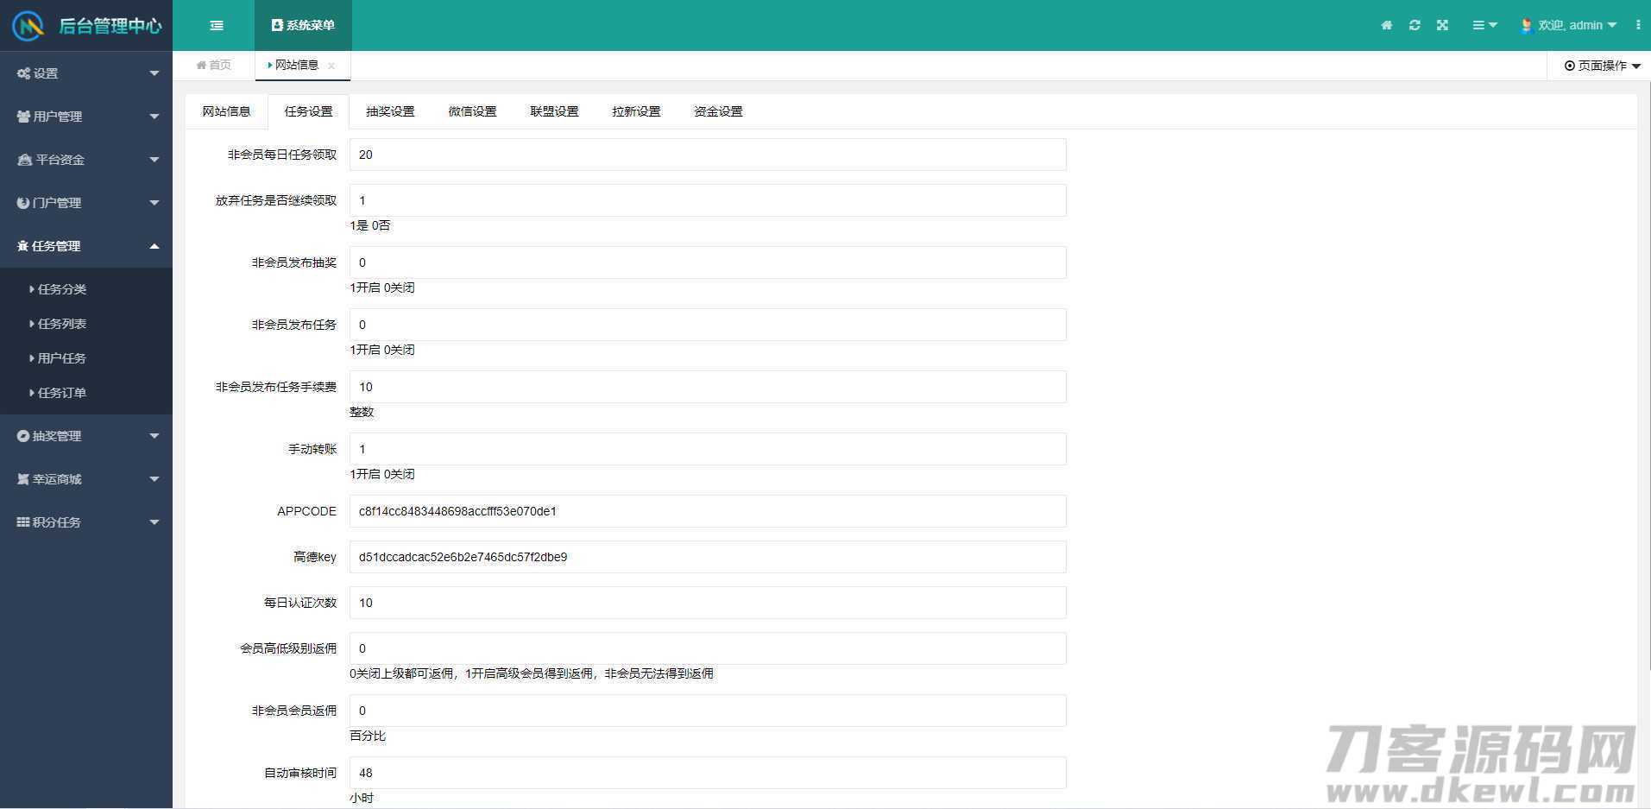
Task: Click the 非会员发布任务手续费 input field
Action: tap(708, 387)
